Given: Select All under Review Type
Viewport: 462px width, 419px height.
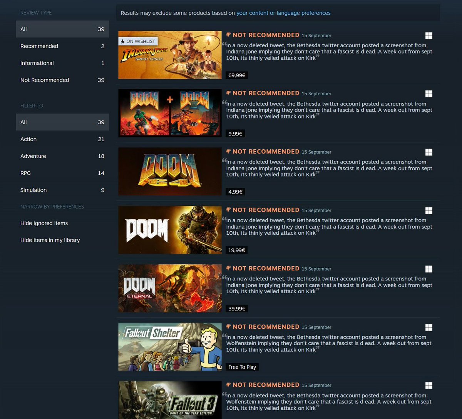Looking at the screenshot, I should (62, 29).
